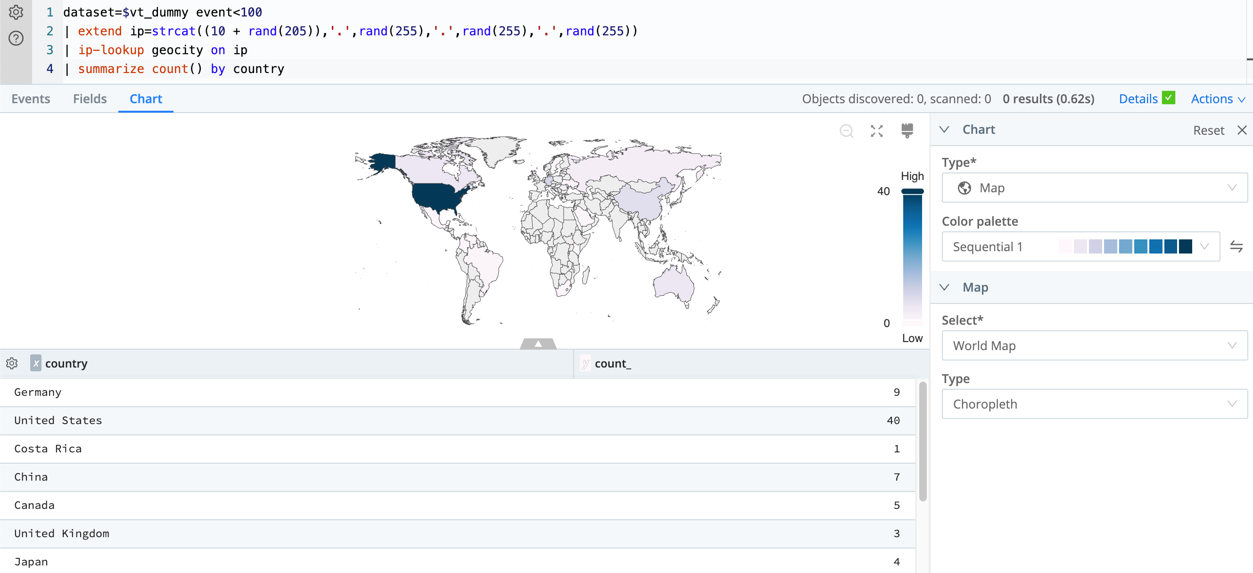Expand the map chart to fullscreen

(x=876, y=131)
